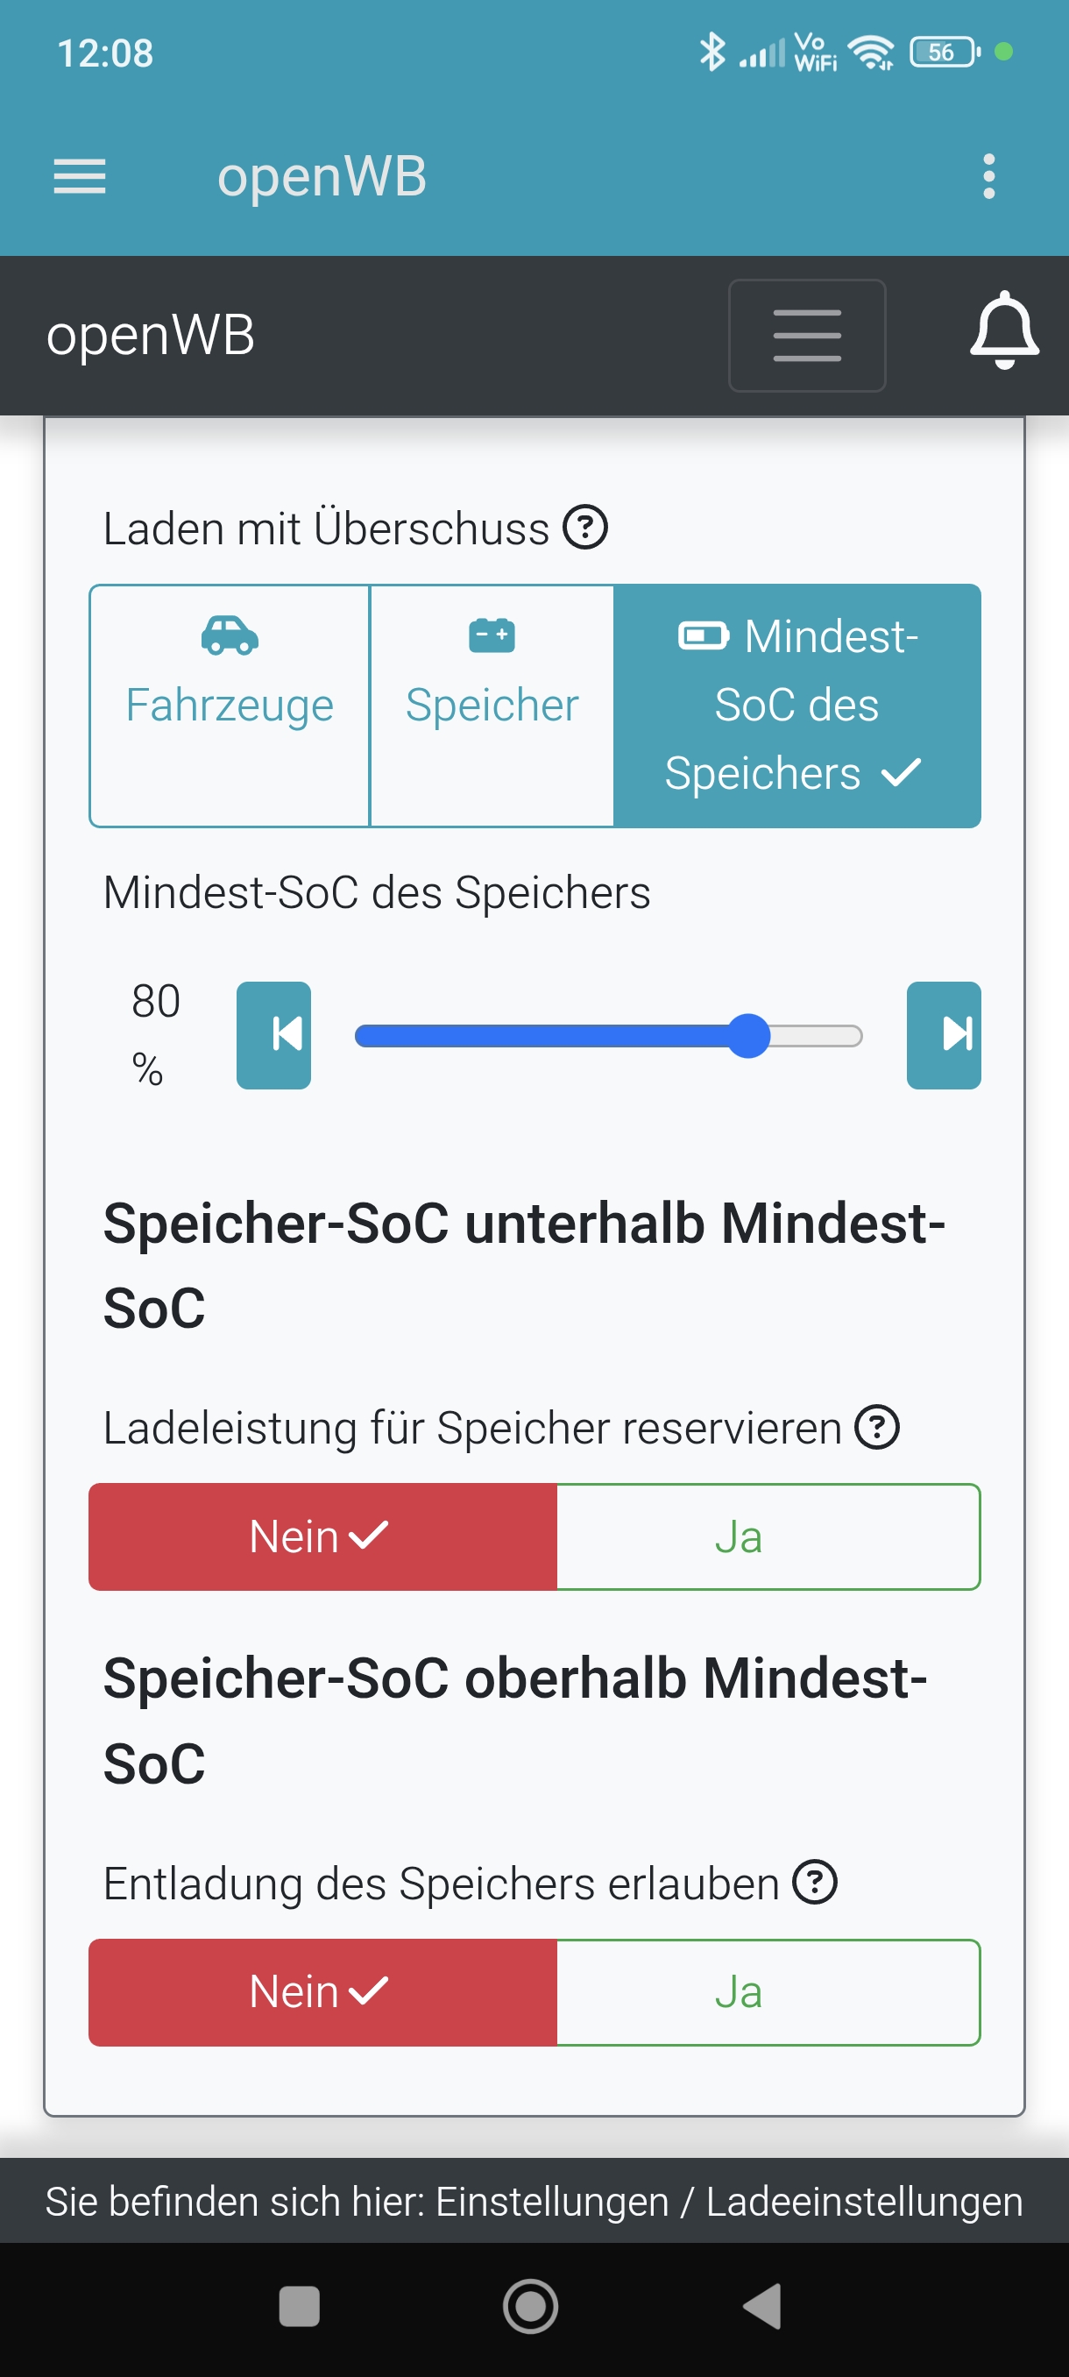The height and width of the screenshot is (2377, 1069).
Task: Open notifications via bell icon
Action: point(1003,331)
